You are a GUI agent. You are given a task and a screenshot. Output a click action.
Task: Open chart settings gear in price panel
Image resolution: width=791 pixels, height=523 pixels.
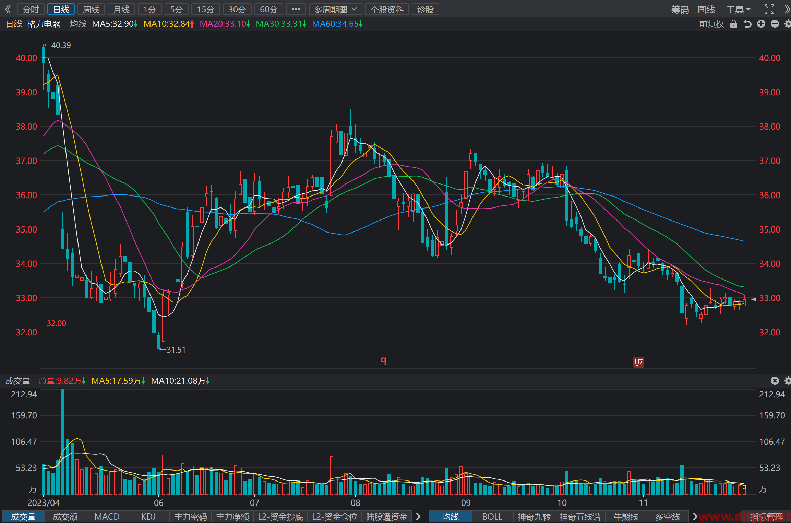point(788,24)
